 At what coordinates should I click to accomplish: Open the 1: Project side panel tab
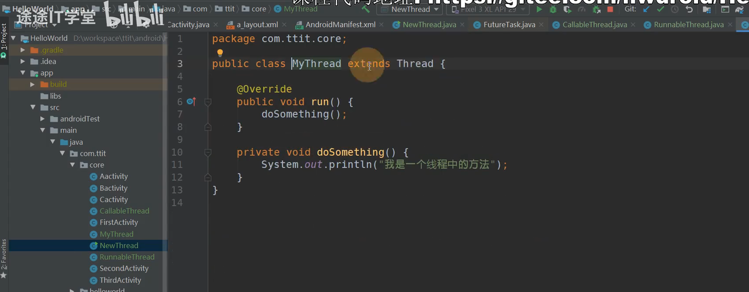click(4, 41)
